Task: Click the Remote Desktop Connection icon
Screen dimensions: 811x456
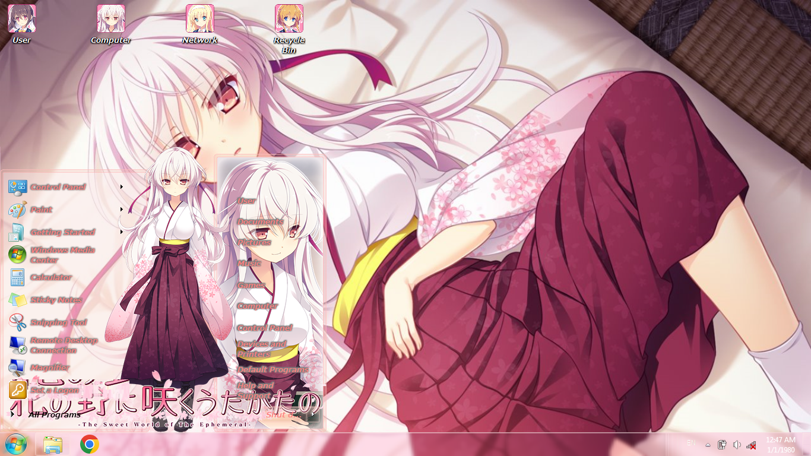Action: pos(17,345)
